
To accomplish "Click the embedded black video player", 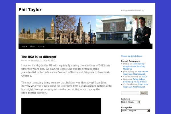I will point(61,106).
